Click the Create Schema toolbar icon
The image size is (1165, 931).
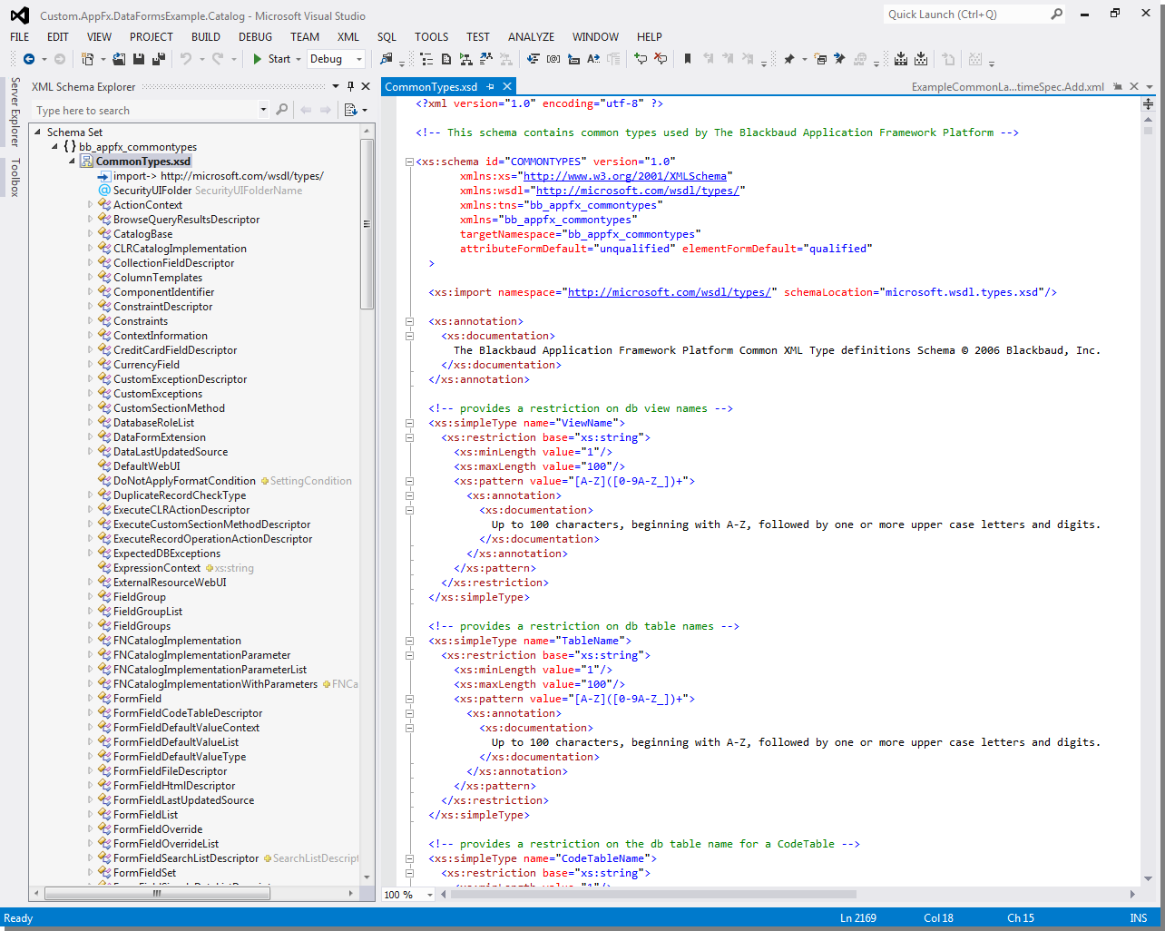(445, 59)
